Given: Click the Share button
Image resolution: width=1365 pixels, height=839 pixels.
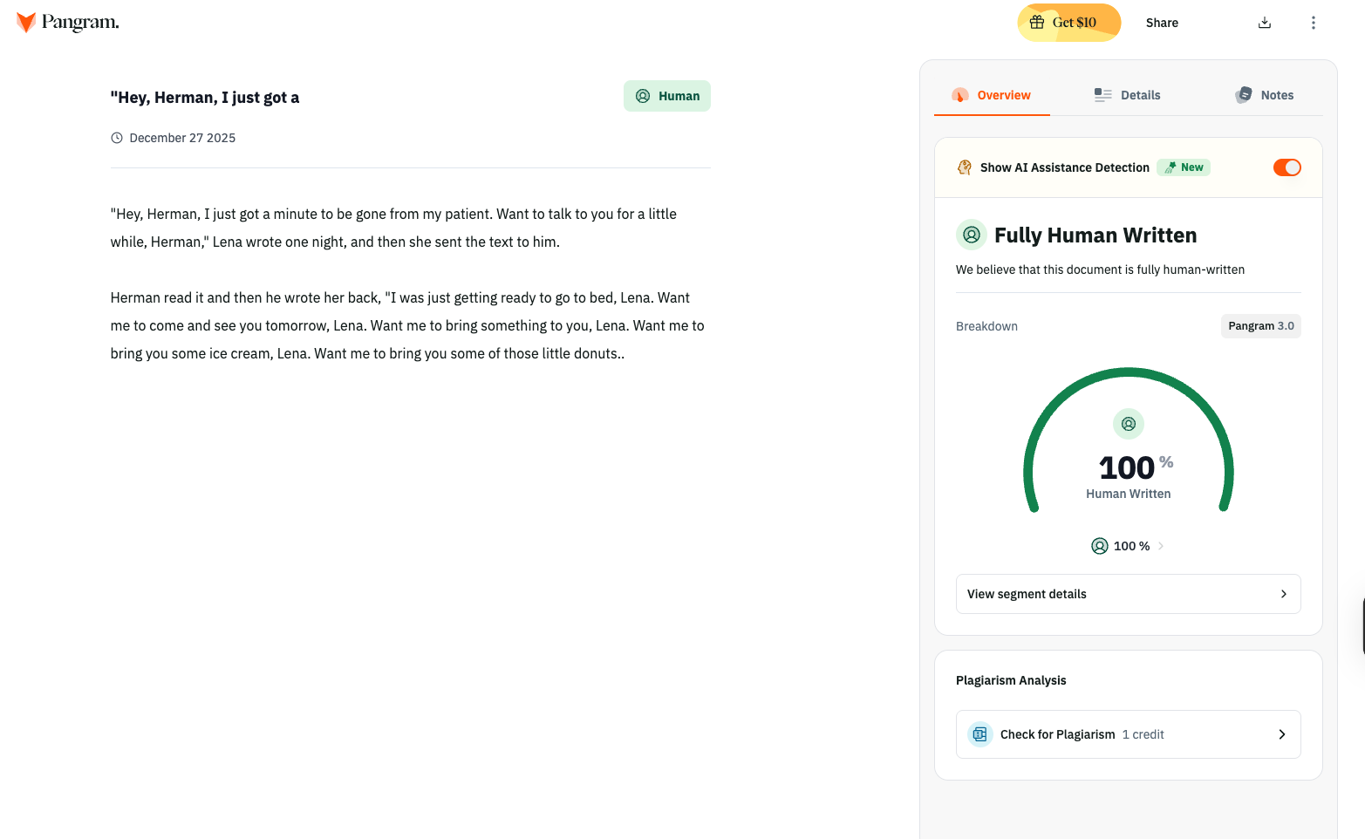Looking at the screenshot, I should 1161,23.
